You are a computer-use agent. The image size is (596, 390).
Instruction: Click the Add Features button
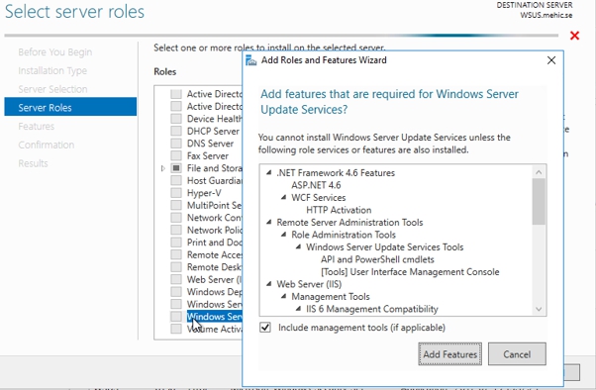point(450,354)
